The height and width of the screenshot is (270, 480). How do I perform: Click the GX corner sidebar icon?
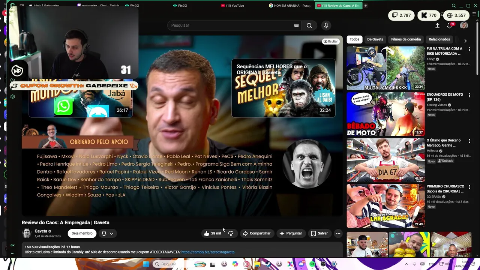click(x=12, y=245)
